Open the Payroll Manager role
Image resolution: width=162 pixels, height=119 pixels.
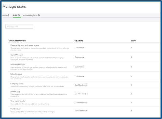click(x=18, y=55)
